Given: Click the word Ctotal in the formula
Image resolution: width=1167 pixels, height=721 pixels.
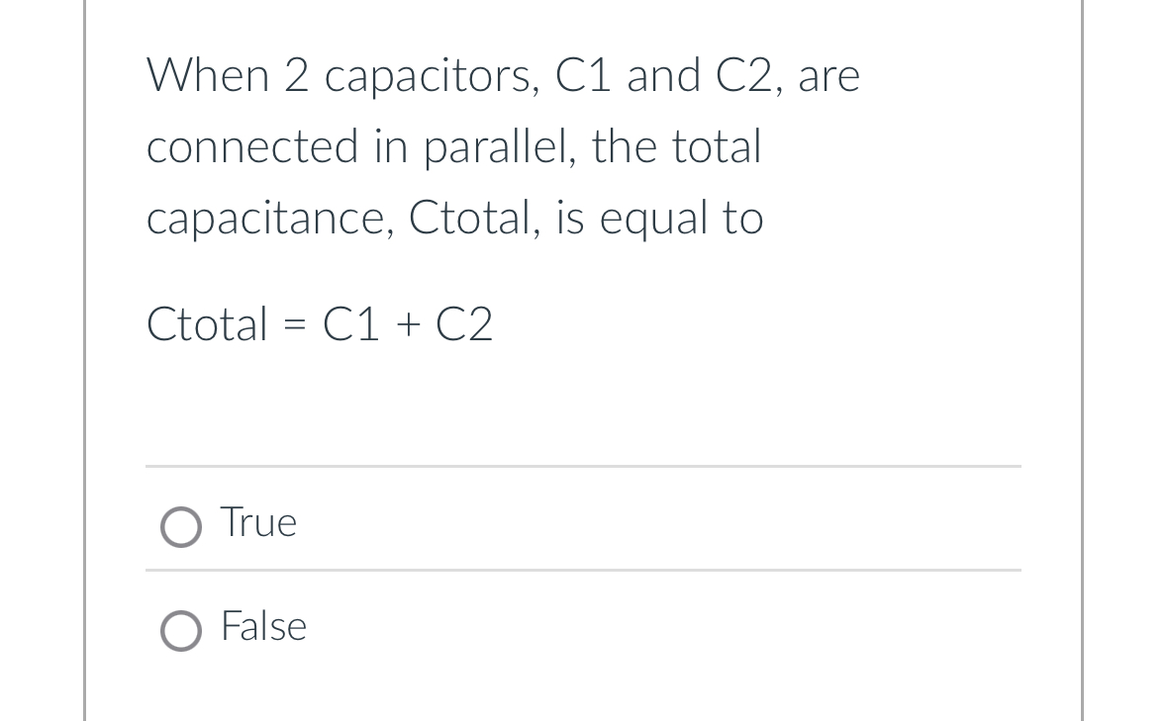Looking at the screenshot, I should tap(207, 323).
